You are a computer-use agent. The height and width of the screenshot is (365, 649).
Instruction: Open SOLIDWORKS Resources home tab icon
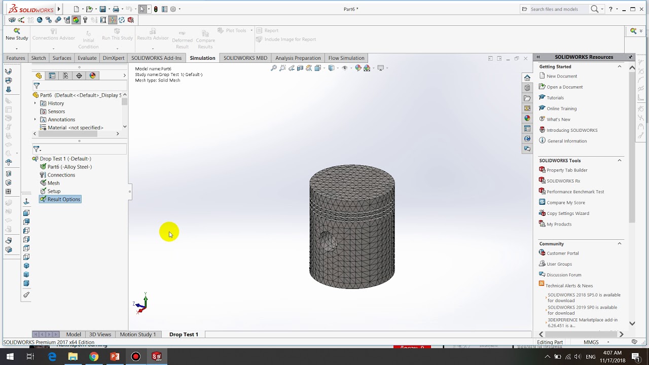click(527, 78)
